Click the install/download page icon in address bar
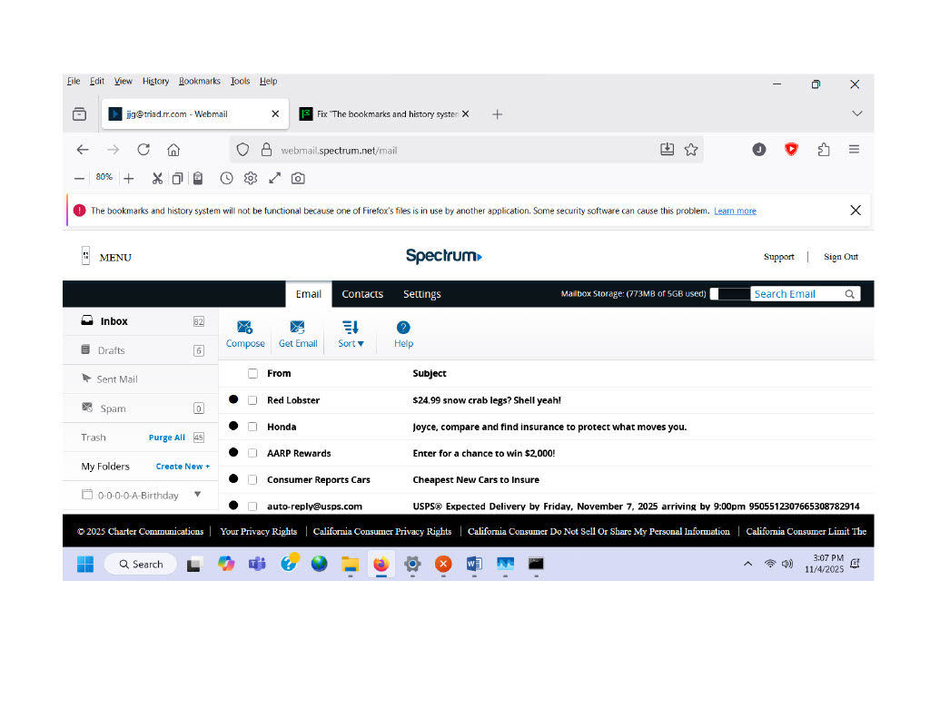The width and height of the screenshot is (930, 718). pyautogui.click(x=668, y=150)
